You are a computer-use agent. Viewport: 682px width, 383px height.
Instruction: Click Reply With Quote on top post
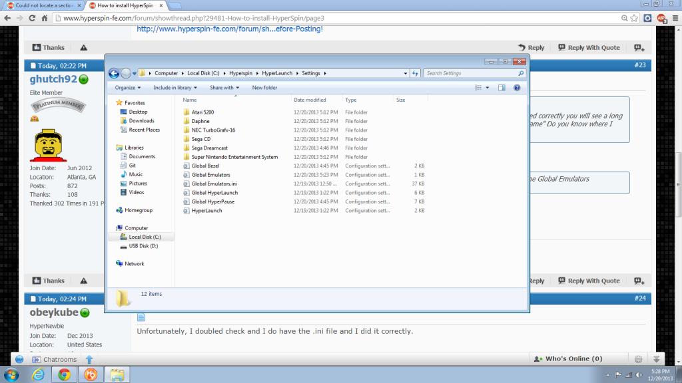(589, 48)
